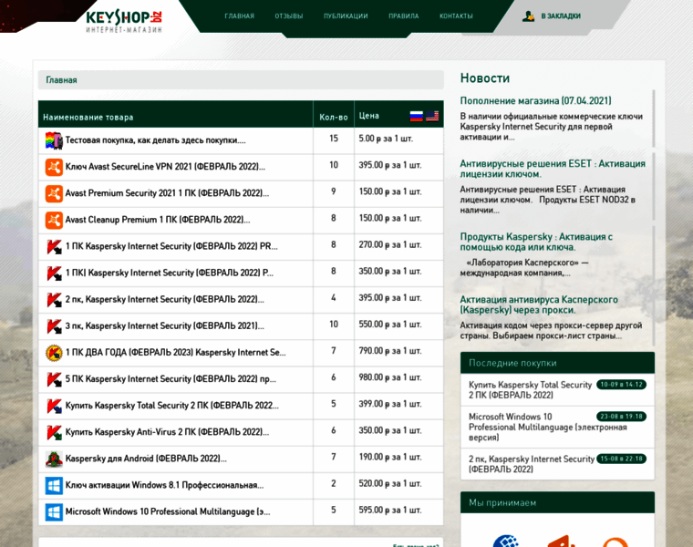
Task: Click the Windows 10 Professional product icon
Action: tap(54, 511)
